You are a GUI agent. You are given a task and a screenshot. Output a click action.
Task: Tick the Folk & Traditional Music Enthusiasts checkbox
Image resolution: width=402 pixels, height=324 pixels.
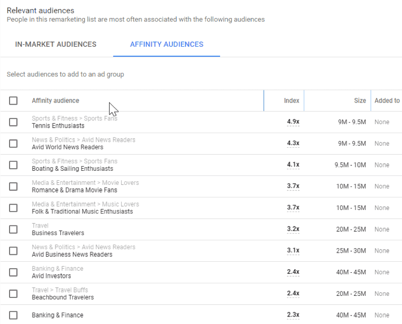pos(13,208)
